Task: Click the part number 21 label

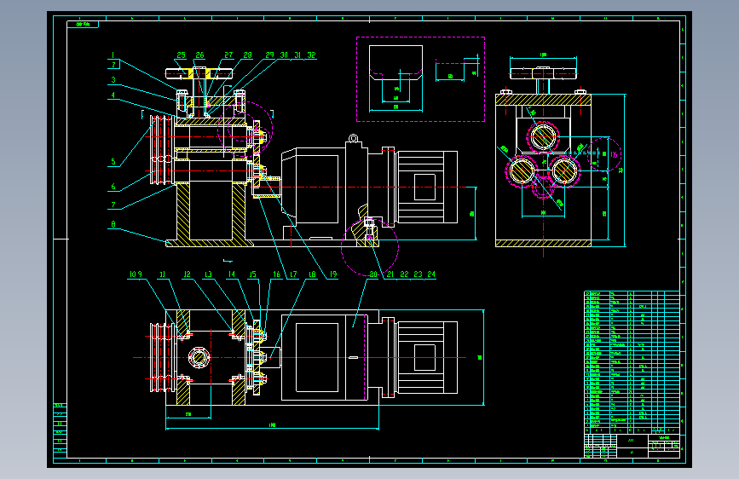Action: click(390, 274)
